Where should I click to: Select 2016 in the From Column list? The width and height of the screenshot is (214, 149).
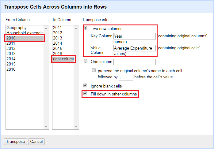[x=11, y=69]
